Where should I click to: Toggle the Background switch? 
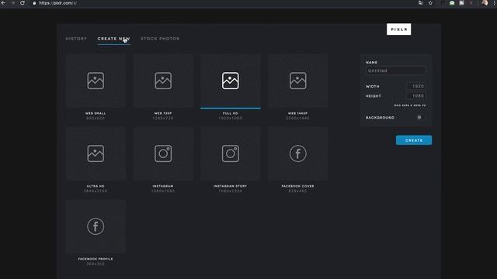click(421, 117)
